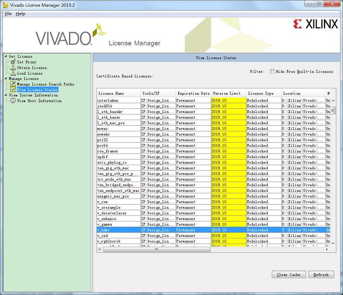Open the File menu
This screenshot has width=343, height=295.
point(8,14)
